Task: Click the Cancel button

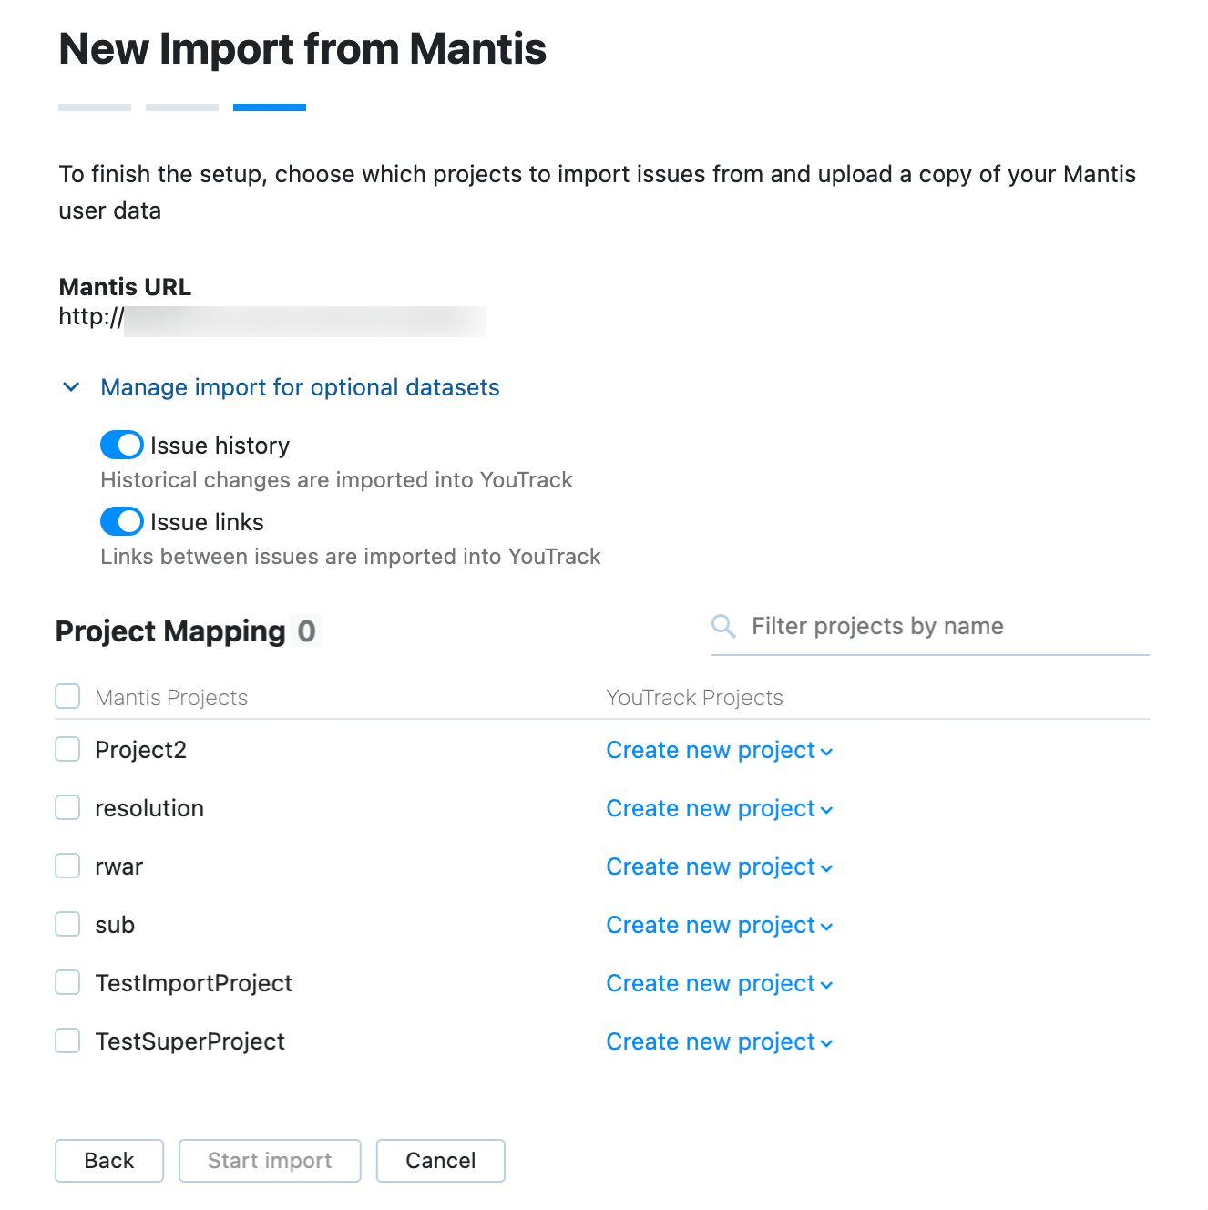Action: 440,1160
